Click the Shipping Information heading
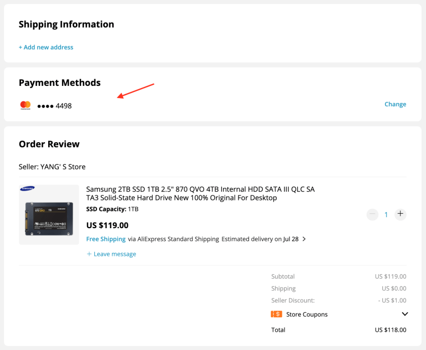 (67, 24)
